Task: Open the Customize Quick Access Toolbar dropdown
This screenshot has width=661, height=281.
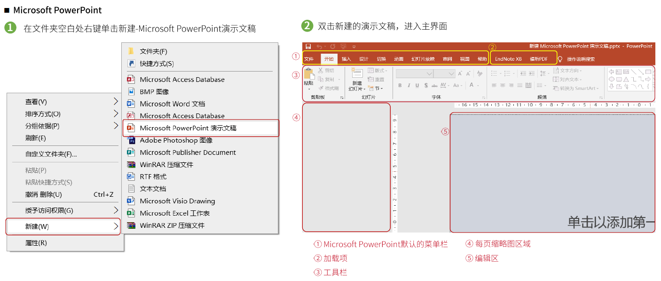Action: tap(354, 47)
